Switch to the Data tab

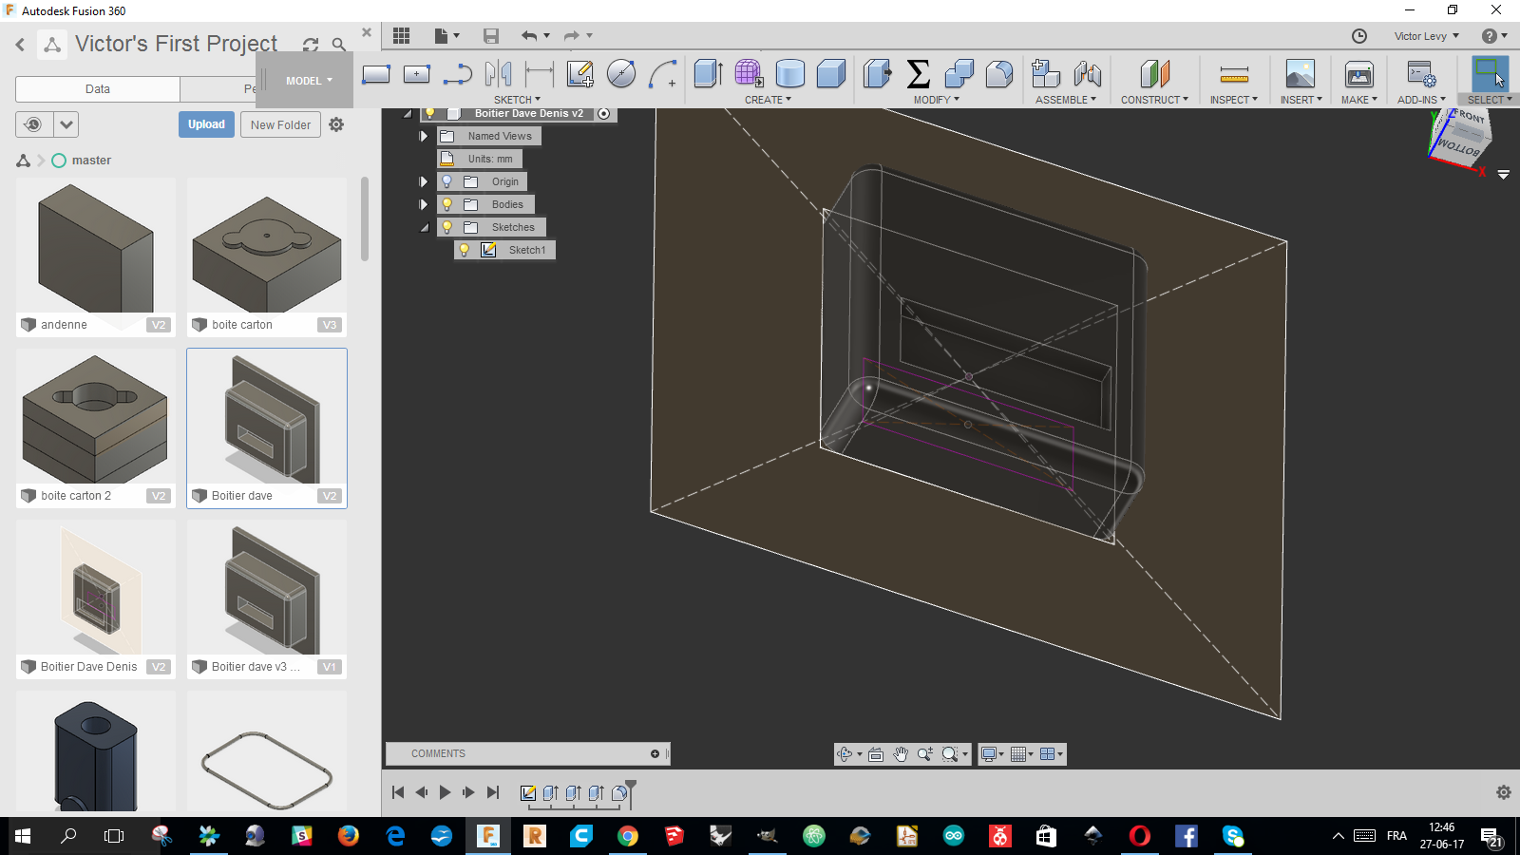(98, 89)
